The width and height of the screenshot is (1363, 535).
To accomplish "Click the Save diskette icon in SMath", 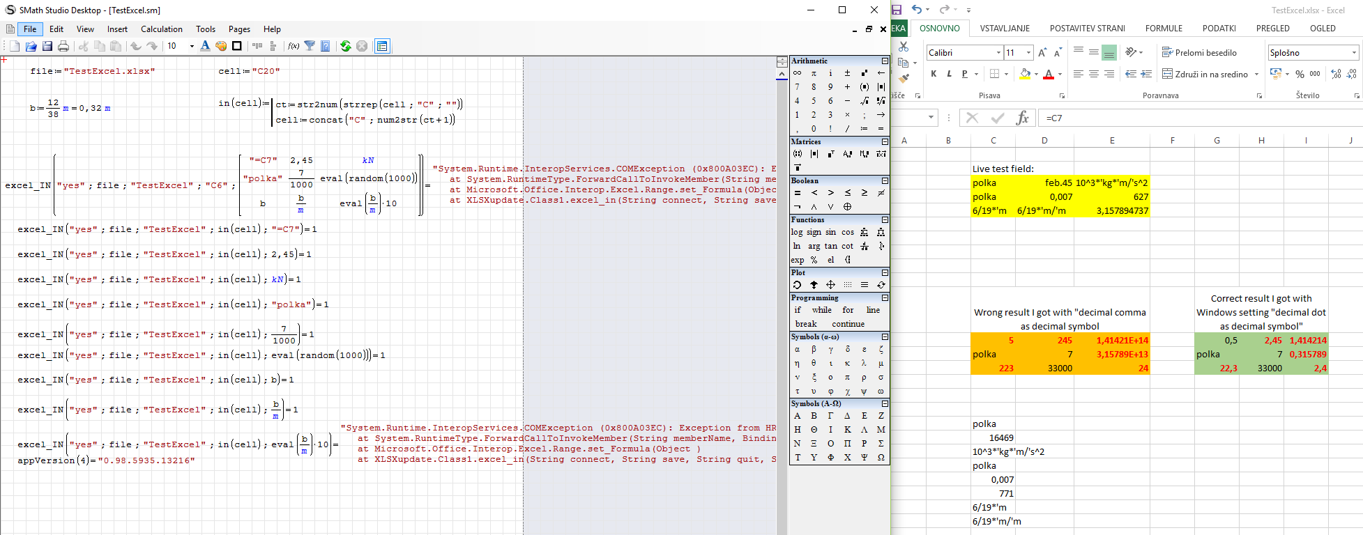I will 47,46.
